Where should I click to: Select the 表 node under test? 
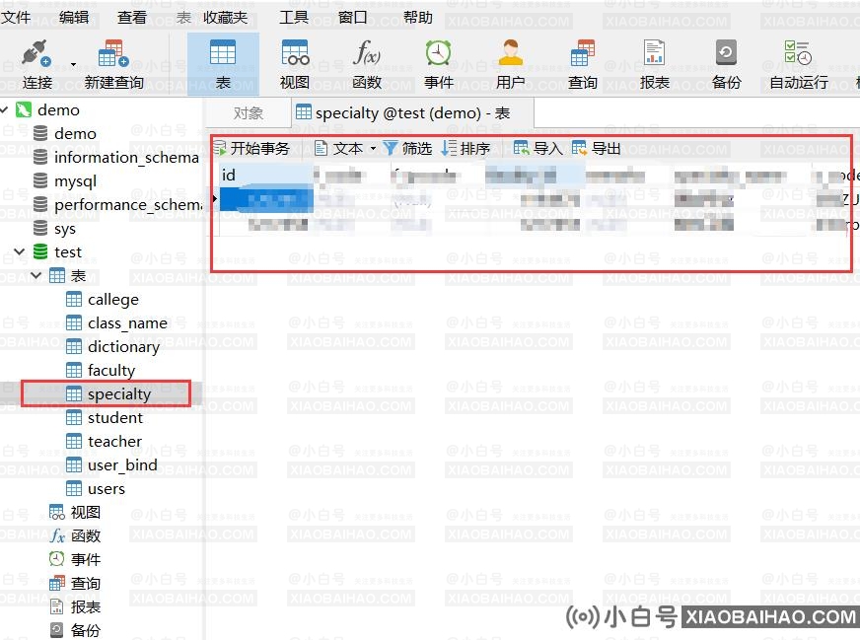79,275
